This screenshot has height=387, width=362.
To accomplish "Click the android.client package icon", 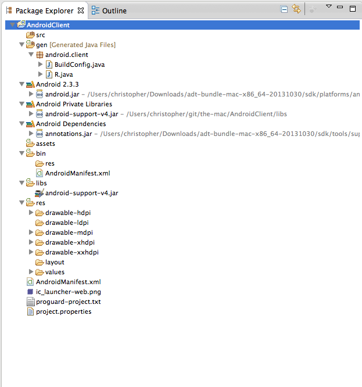I will tap(40, 55).
